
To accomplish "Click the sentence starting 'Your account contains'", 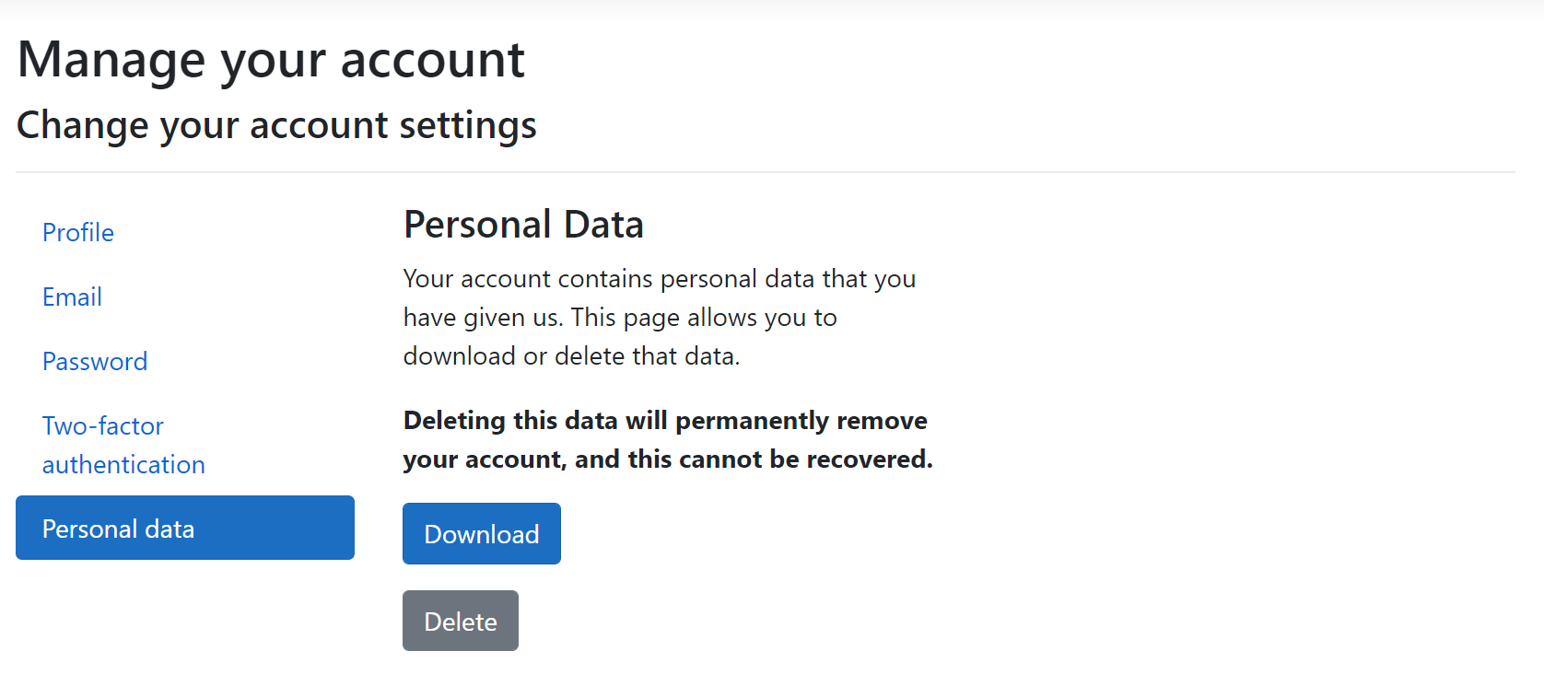I will pyautogui.click(x=659, y=279).
